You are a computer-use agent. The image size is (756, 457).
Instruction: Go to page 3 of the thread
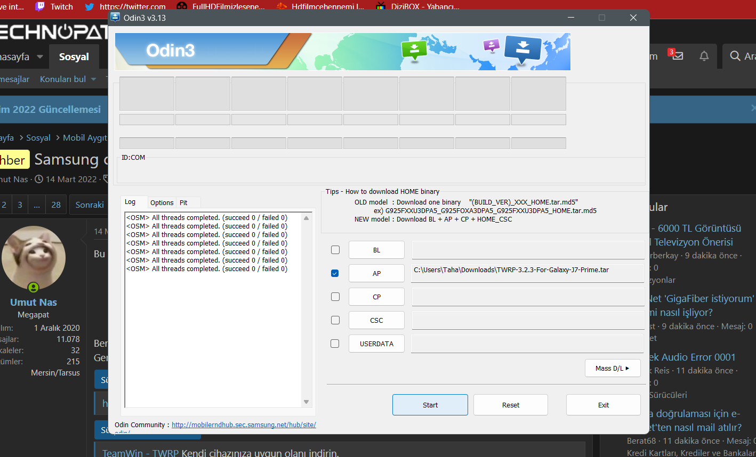coord(20,205)
